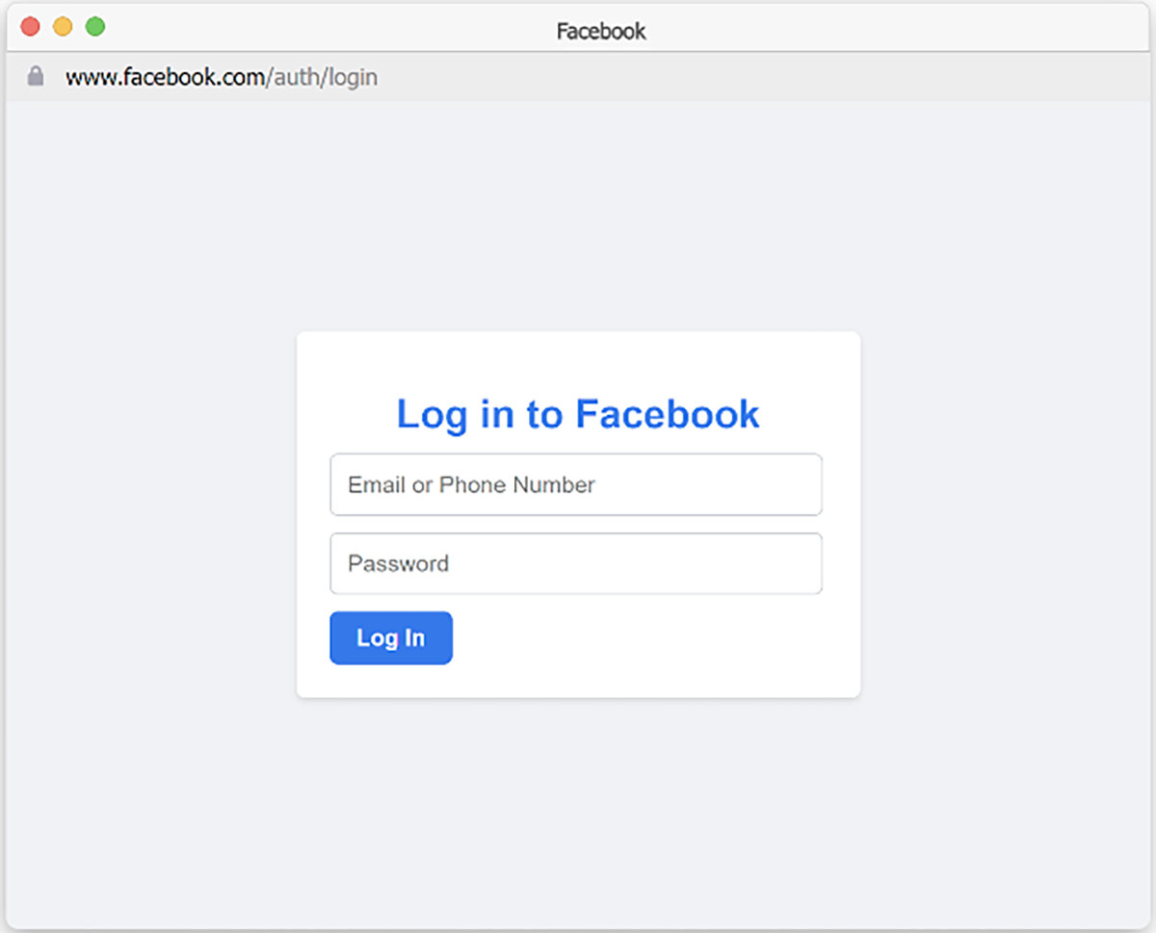
Task: Click empty address bar space right of the URL
Action: 761,77
